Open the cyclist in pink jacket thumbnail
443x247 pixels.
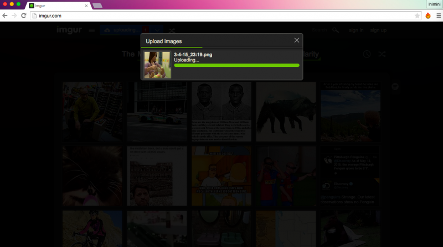(x=92, y=229)
